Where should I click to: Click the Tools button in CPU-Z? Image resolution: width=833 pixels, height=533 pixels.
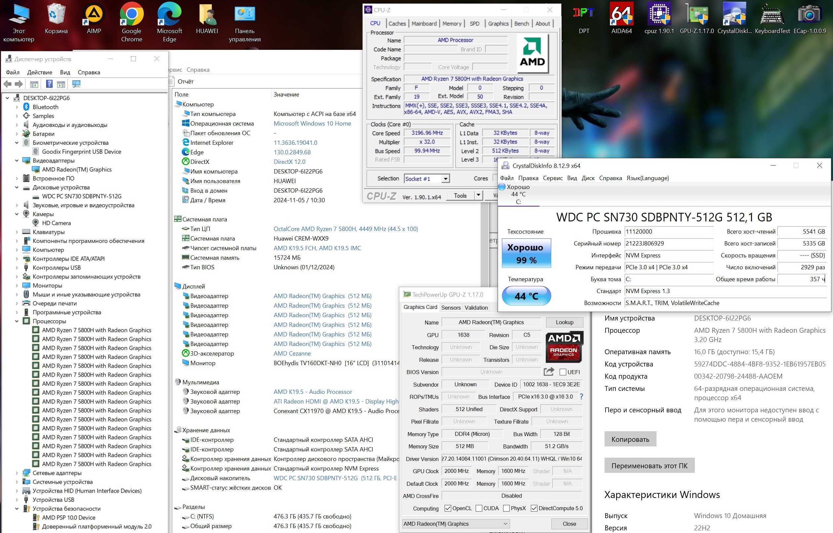tap(460, 195)
